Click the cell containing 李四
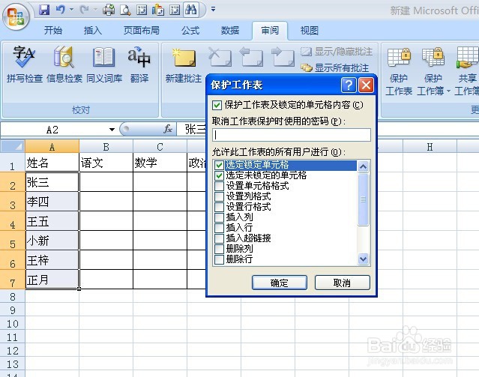The width and height of the screenshot is (479, 377). 52,202
